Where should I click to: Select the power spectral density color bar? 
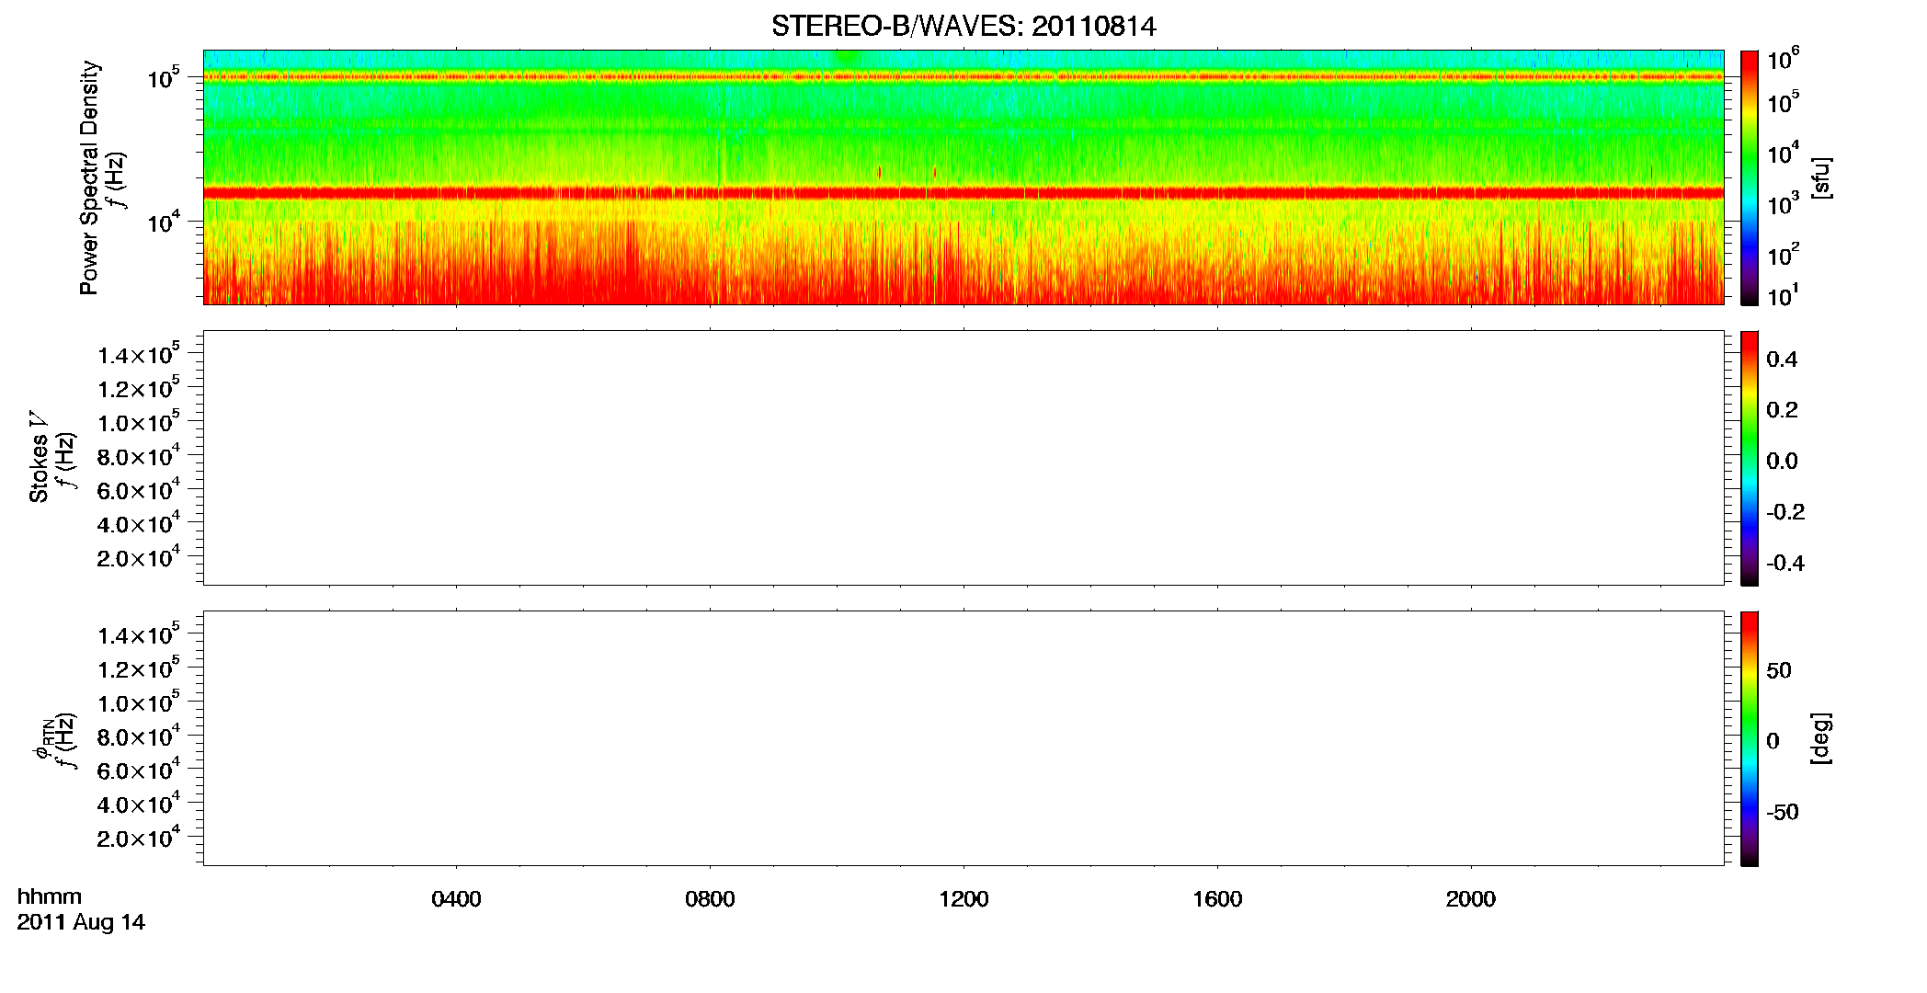[x=1750, y=177]
